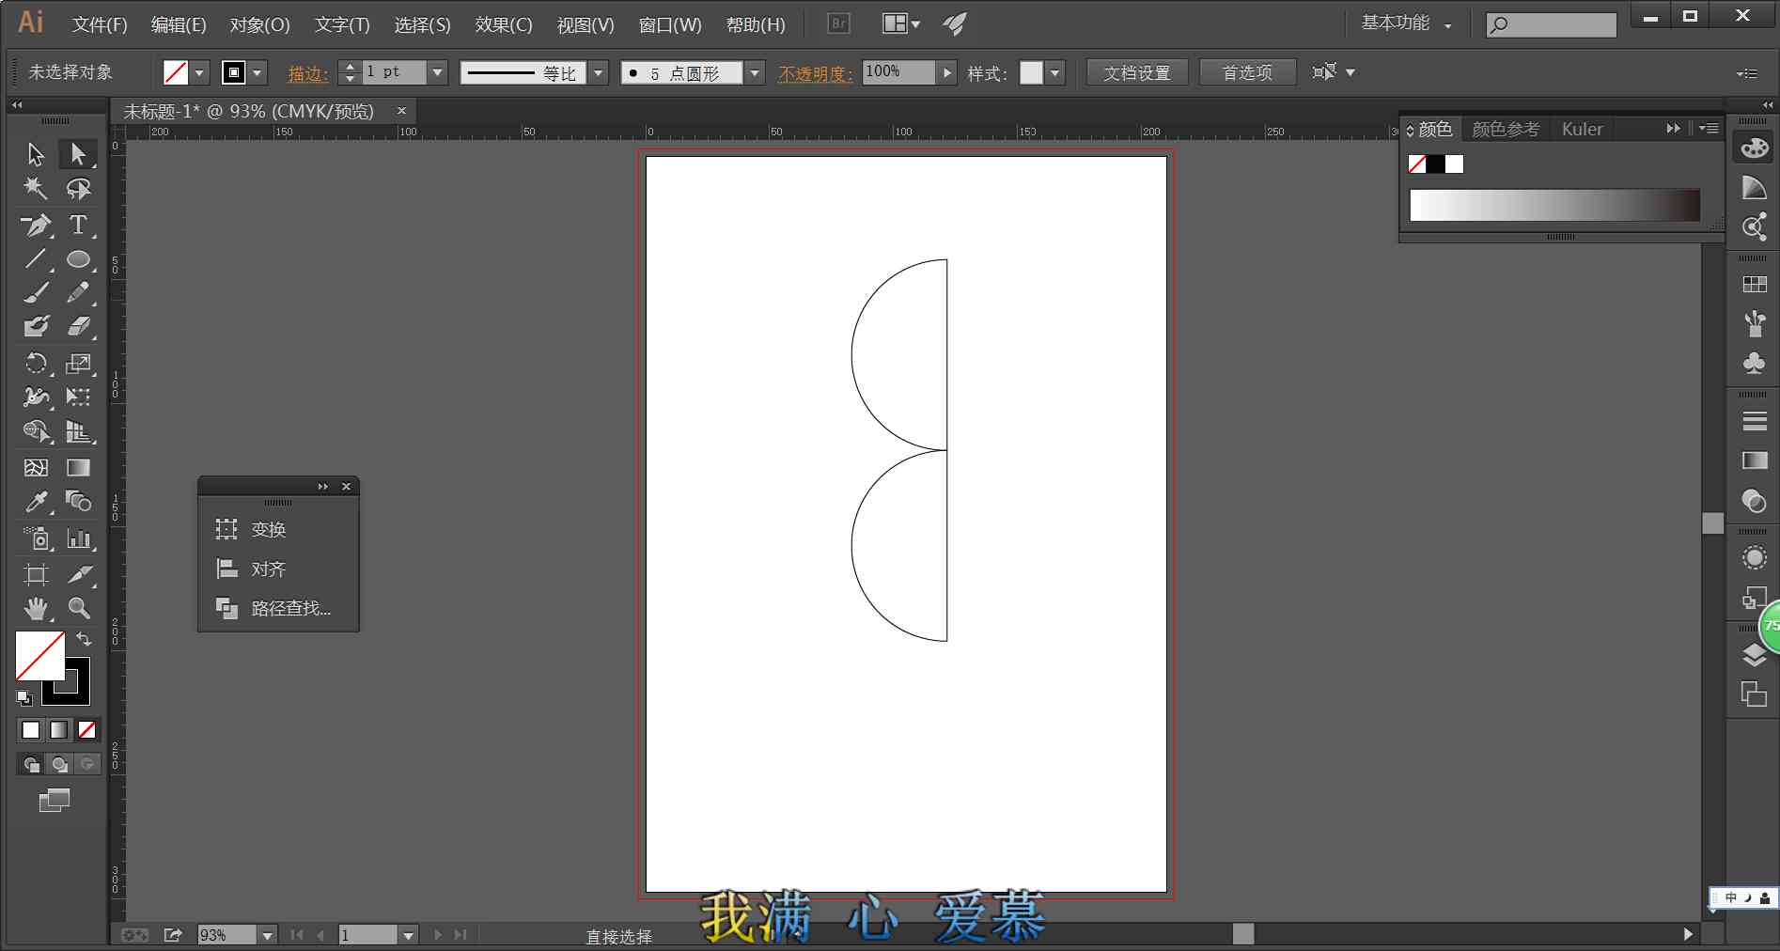Select the Shape Builder tool
Image resolution: width=1780 pixels, height=951 pixels.
[x=36, y=431]
